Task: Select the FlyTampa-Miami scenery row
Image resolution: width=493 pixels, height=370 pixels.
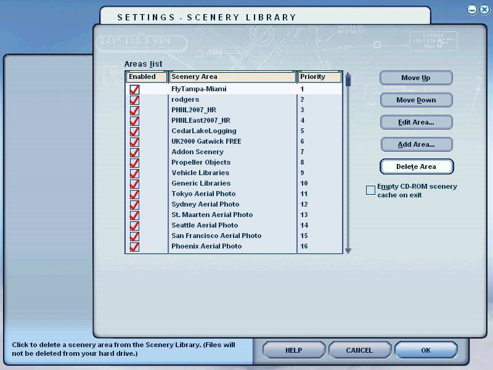Action: pyautogui.click(x=234, y=89)
